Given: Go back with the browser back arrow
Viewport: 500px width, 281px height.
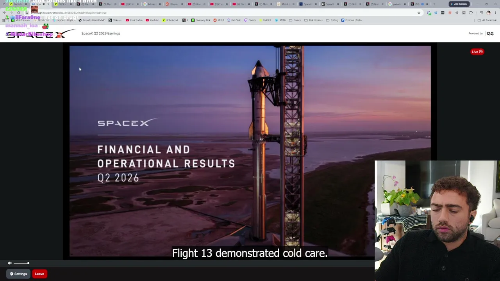Looking at the screenshot, I should 4,13.
